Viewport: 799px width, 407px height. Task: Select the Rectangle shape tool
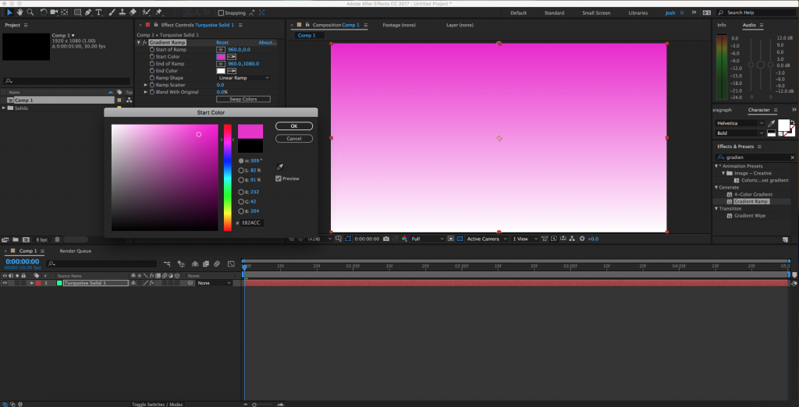(78, 12)
